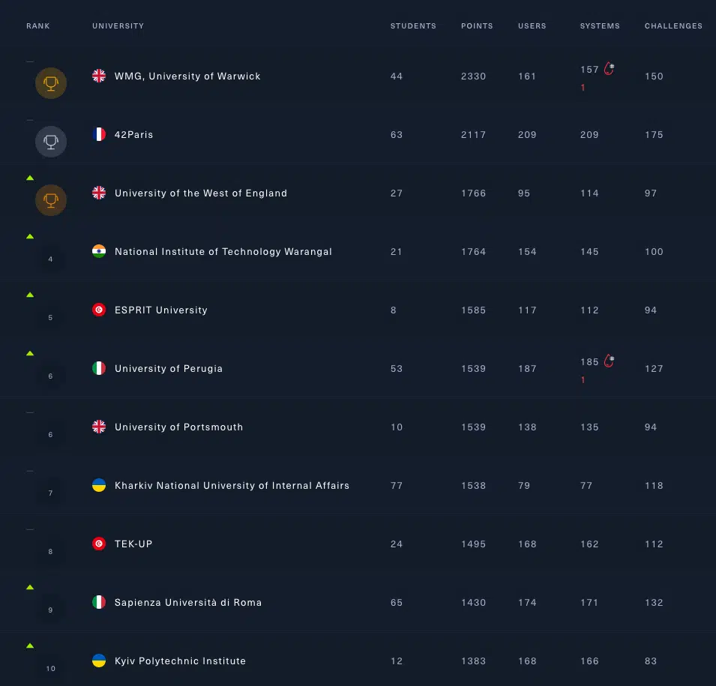Image resolution: width=716 pixels, height=686 pixels.
Task: Click the India flag for NIT Warangal
Action: click(x=99, y=251)
